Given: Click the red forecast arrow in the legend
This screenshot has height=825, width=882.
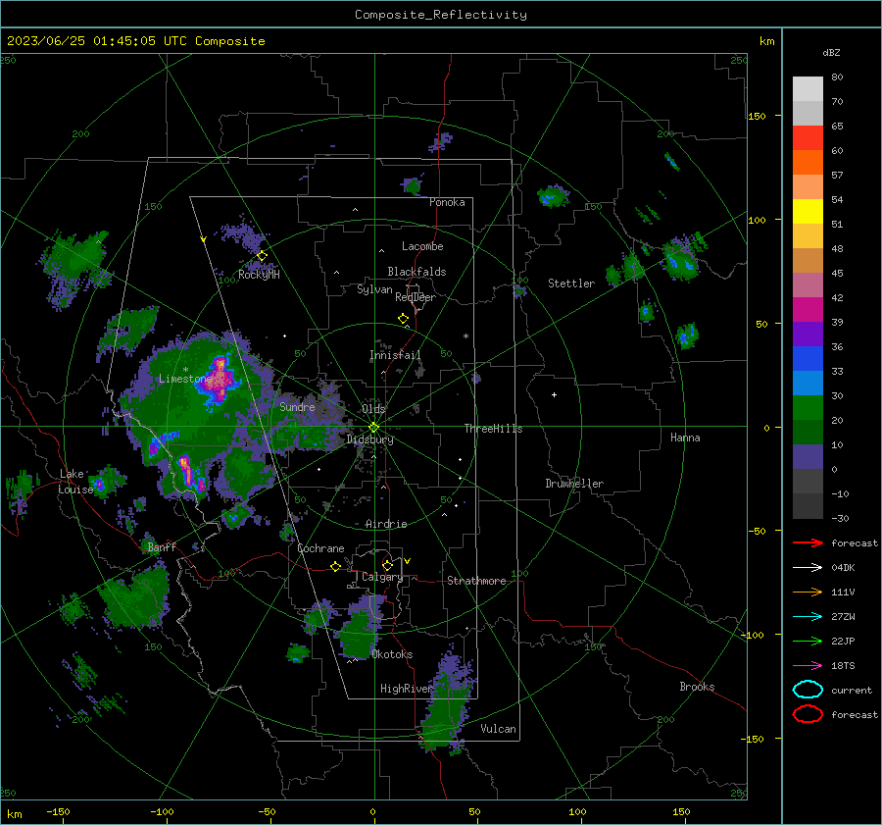Looking at the screenshot, I should 808,542.
